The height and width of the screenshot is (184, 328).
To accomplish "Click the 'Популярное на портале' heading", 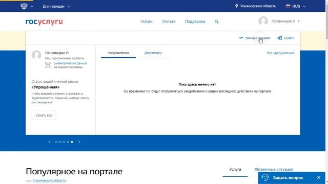I will (x=74, y=172).
